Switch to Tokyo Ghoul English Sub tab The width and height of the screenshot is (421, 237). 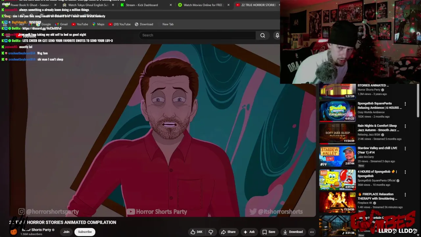coord(87,5)
